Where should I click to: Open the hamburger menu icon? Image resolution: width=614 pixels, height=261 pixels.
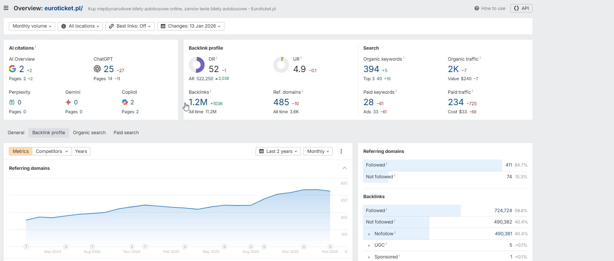(6, 8)
